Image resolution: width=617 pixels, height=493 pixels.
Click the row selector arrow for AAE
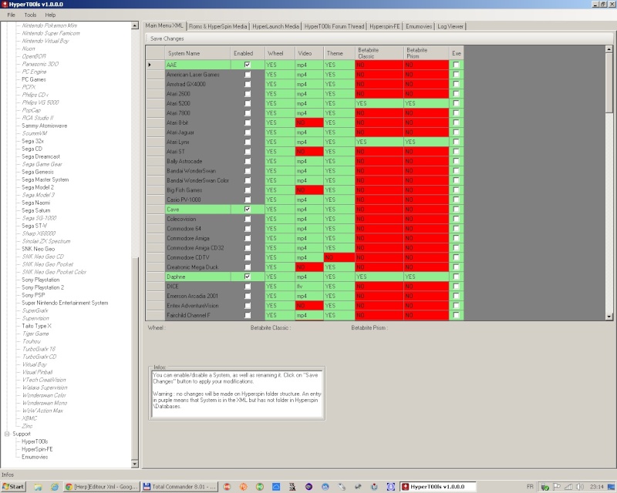click(155, 65)
